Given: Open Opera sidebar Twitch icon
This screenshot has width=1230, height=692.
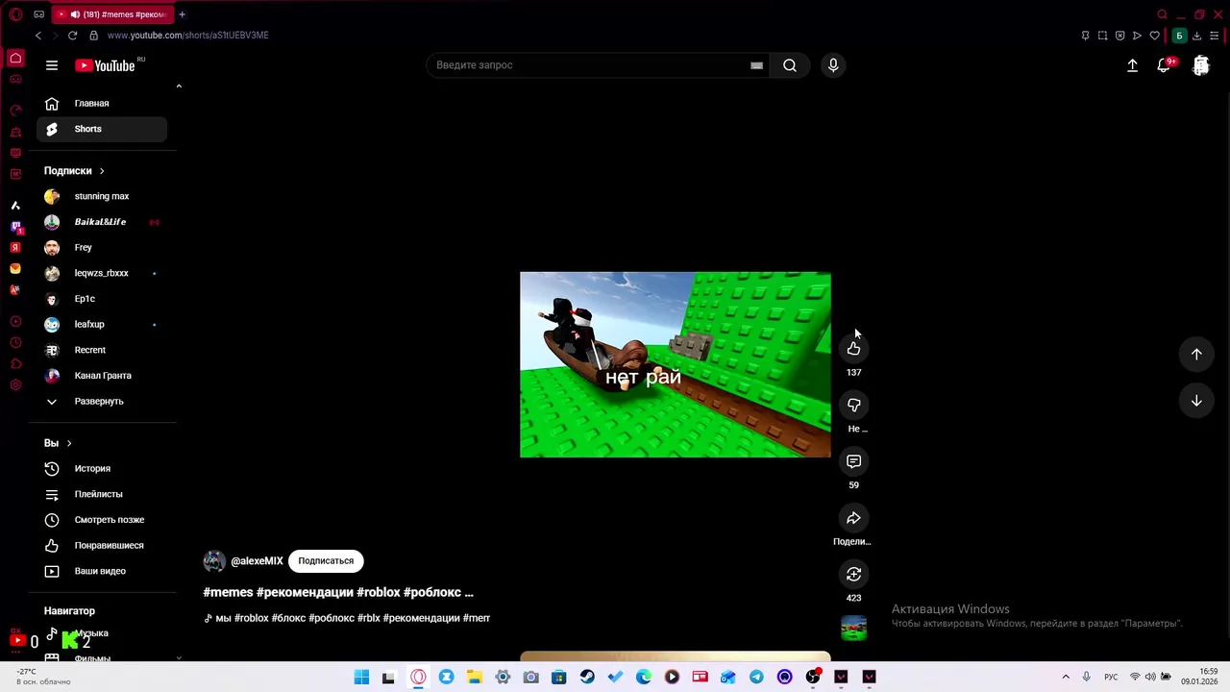Looking at the screenshot, I should (15, 227).
